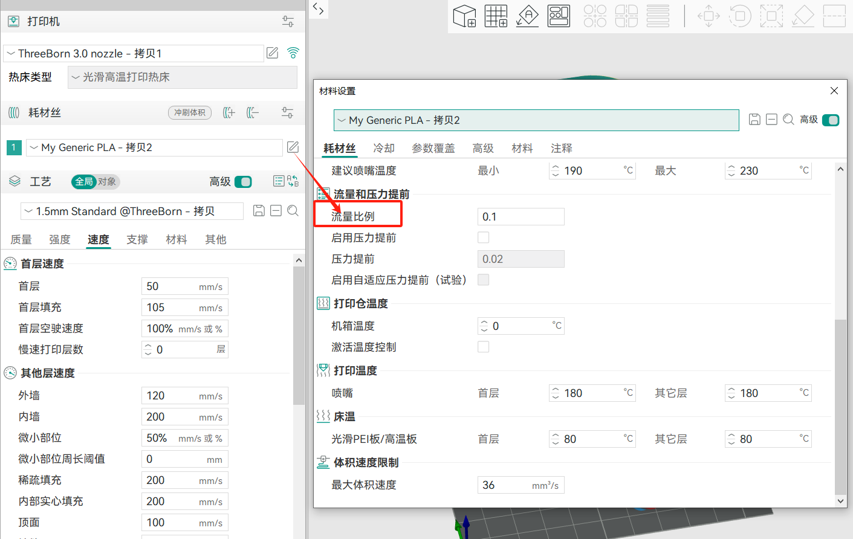Select the 对象 mode button
The image size is (853, 539).
click(107, 182)
